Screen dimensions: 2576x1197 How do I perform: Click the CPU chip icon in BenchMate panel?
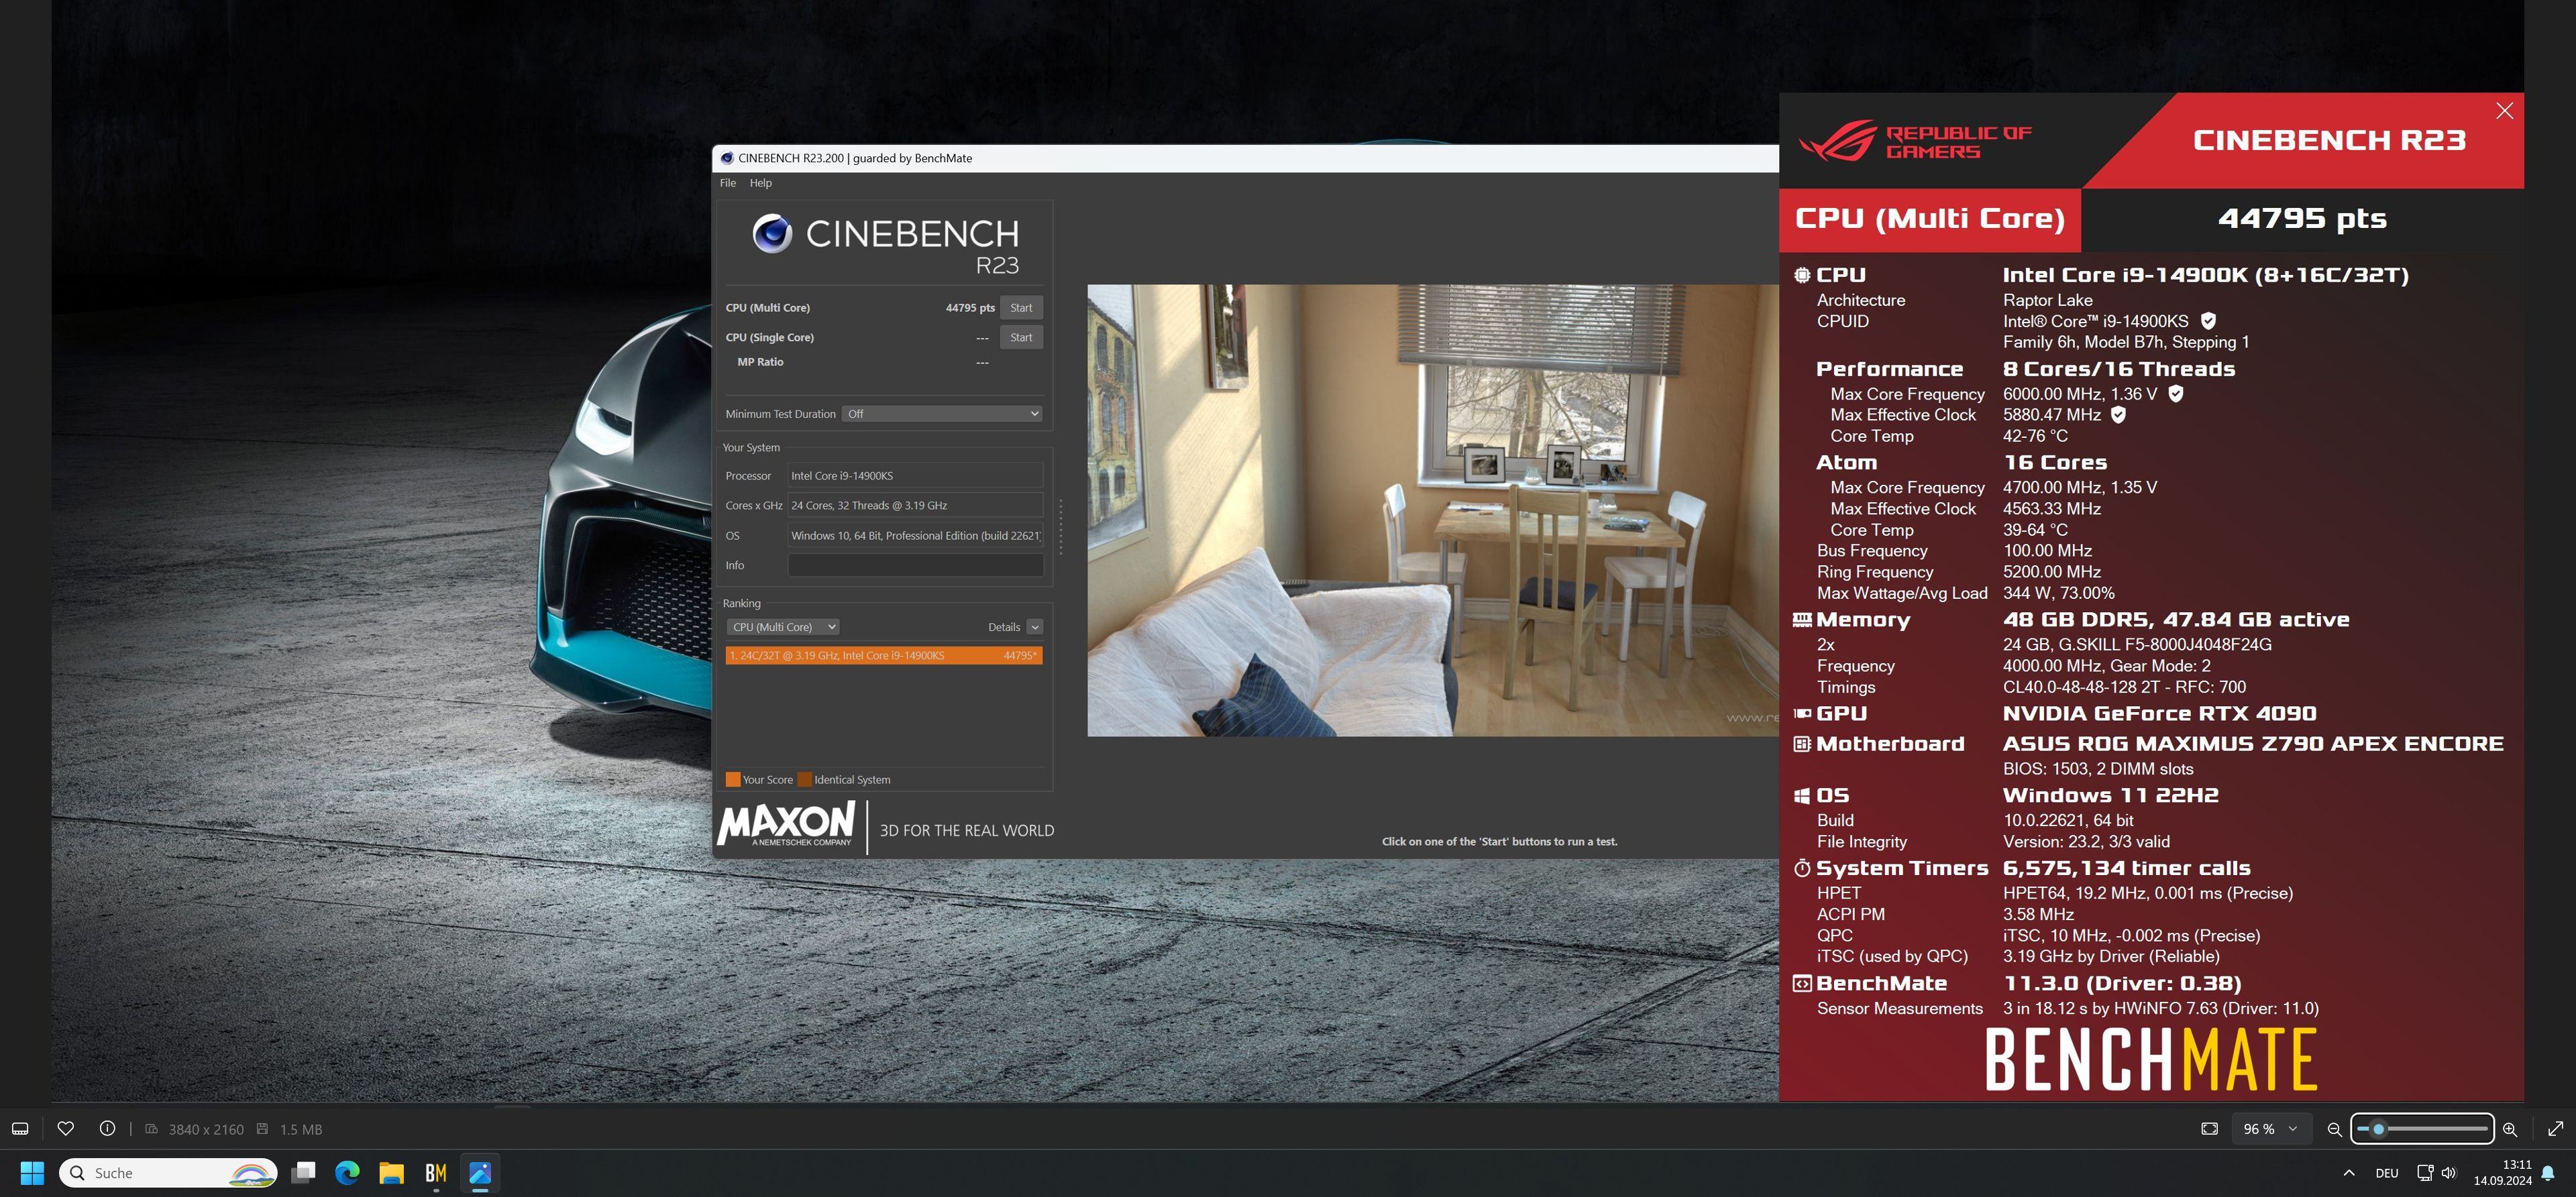(1802, 275)
